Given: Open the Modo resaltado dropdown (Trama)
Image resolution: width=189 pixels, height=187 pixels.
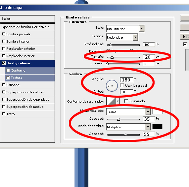Looking at the screenshot, I should click(128, 112).
